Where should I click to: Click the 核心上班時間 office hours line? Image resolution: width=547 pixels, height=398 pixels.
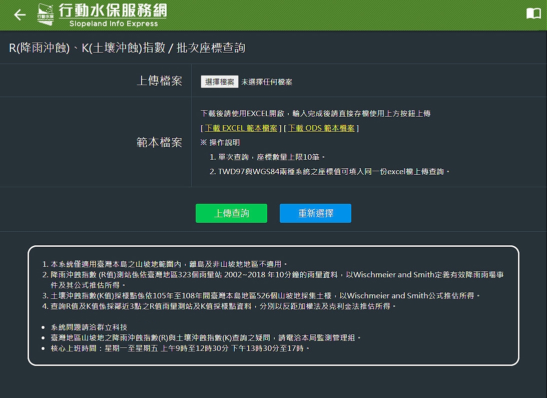pos(180,348)
